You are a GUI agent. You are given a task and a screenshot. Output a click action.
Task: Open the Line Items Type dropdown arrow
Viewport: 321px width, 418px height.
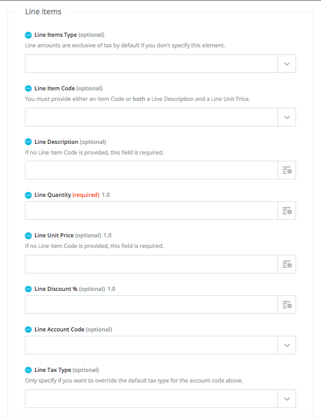[x=287, y=64]
